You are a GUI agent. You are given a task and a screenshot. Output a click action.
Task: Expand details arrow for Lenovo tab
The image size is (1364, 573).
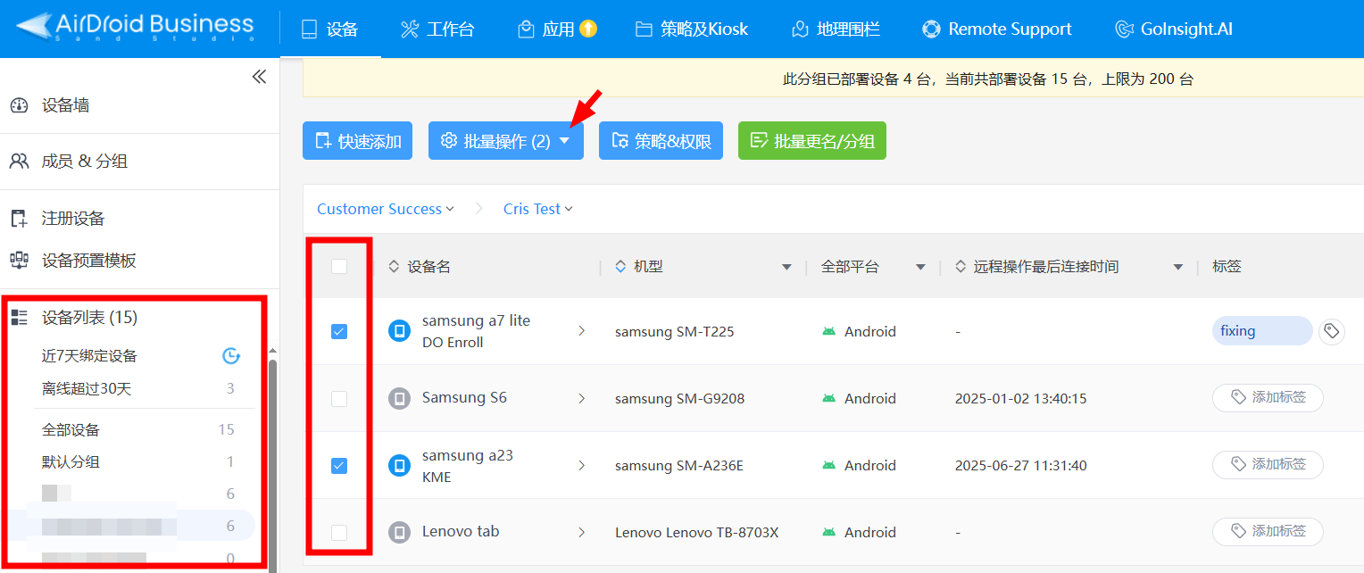tap(582, 532)
